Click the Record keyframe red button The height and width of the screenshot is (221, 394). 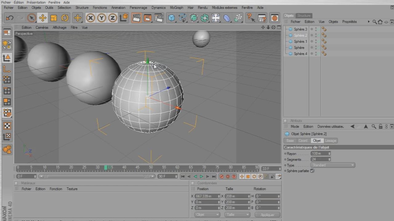[222, 176]
